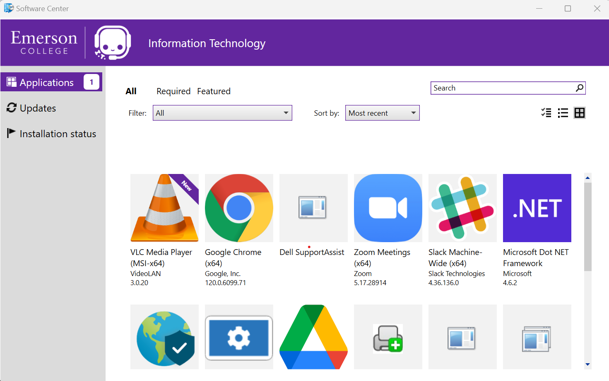Open Installation status sidebar section
This screenshot has height=381, width=609.
[x=52, y=133]
